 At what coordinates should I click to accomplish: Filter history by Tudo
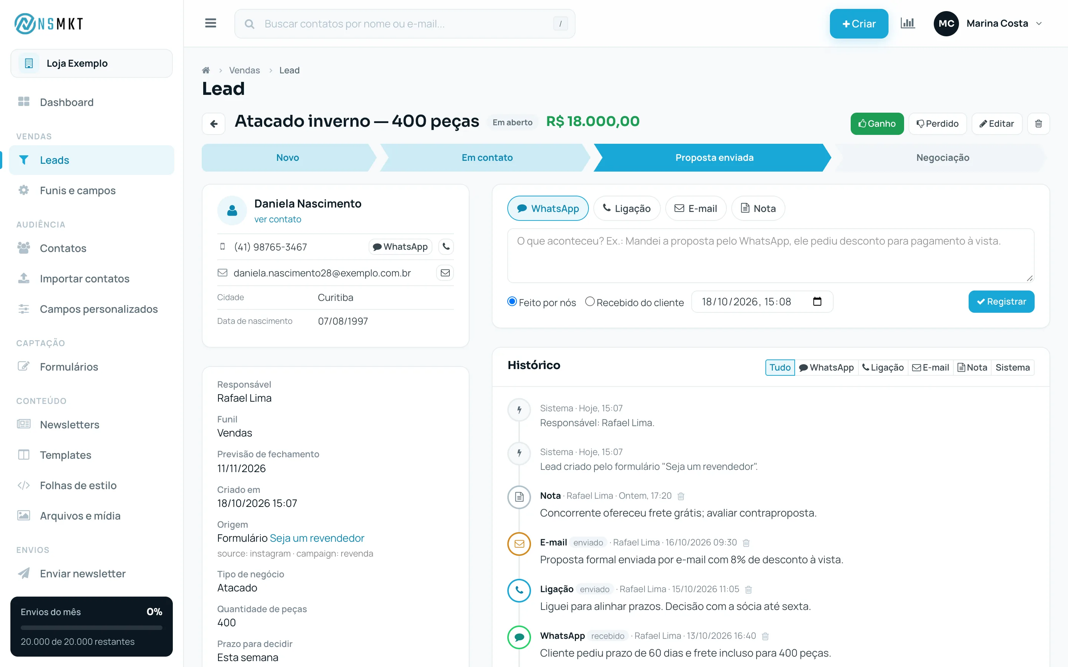pos(780,368)
